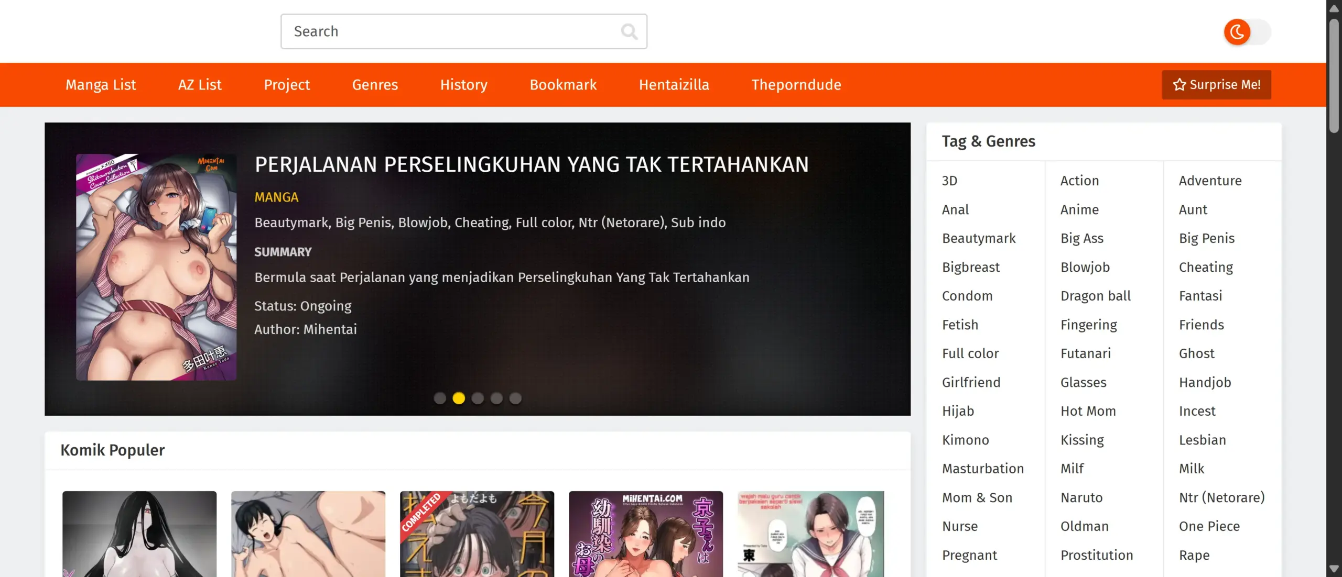Select the Adventure genre tag

[1210, 181]
